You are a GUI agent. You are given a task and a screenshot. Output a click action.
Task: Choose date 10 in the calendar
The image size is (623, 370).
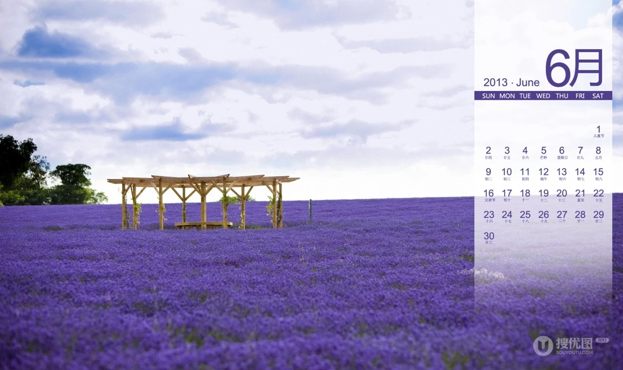click(506, 174)
